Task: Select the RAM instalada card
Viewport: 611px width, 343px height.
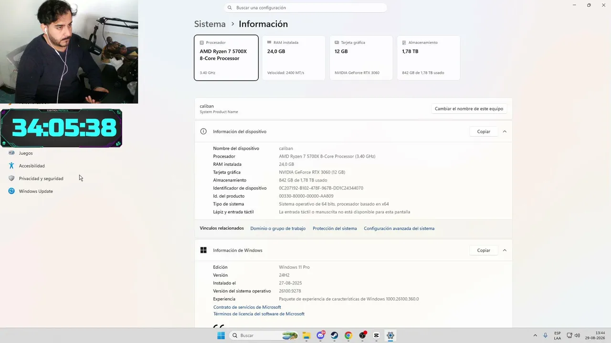Action: [294, 58]
